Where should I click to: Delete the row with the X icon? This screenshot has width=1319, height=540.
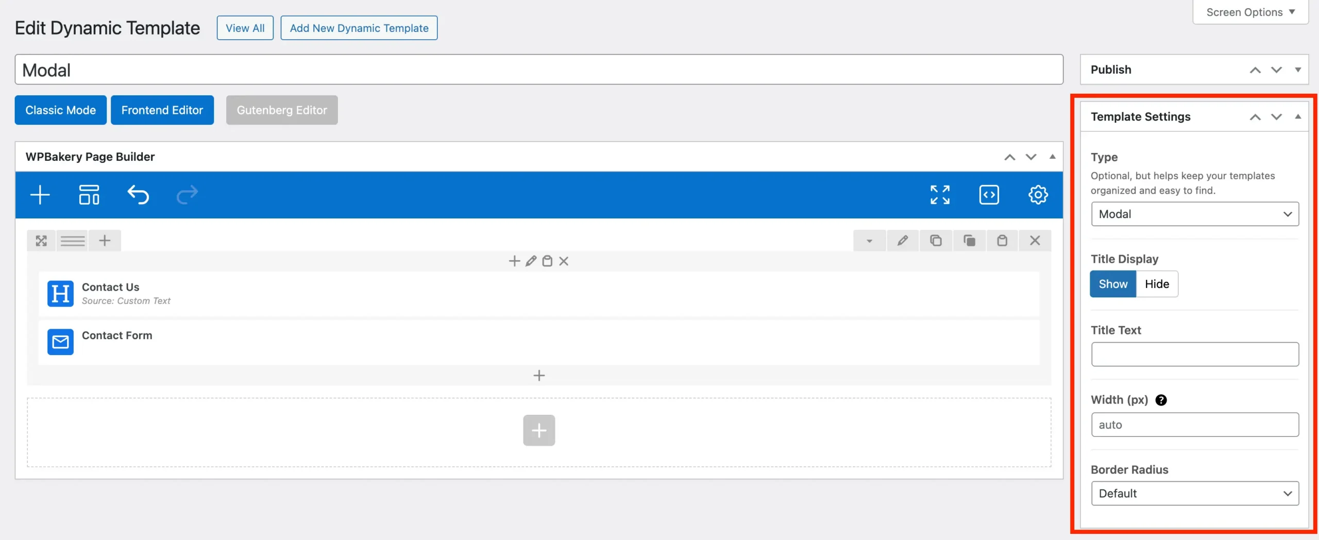(1035, 240)
